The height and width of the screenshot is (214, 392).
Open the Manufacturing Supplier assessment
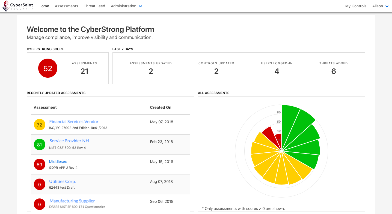point(72,201)
